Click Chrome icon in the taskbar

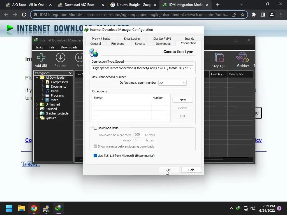pyautogui.click(x=34, y=208)
